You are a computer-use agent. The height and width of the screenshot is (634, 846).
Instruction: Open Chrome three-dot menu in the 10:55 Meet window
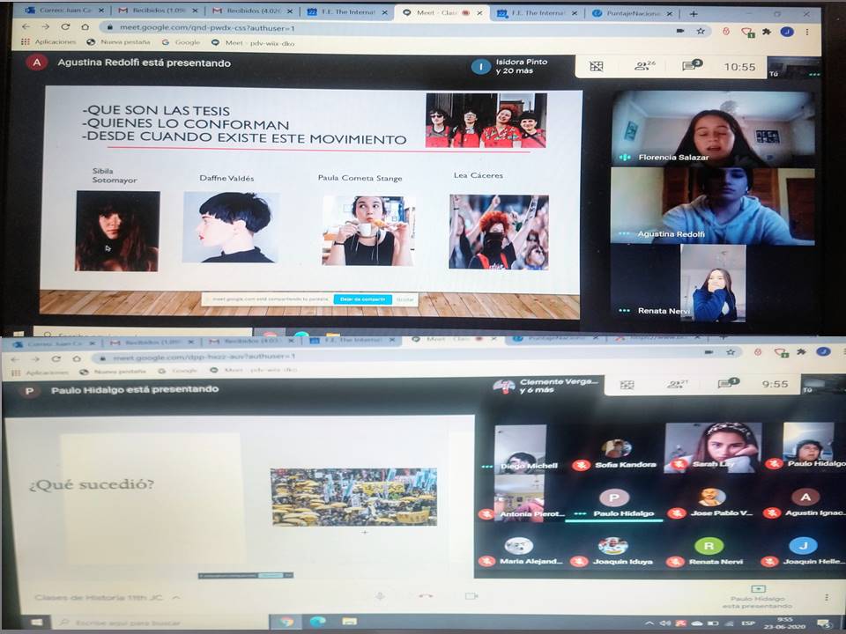tap(807, 32)
